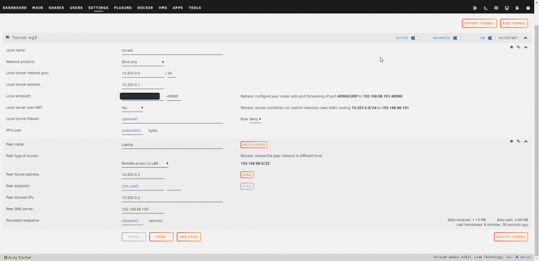Open the DOCKER menu tab
Screen dimensions: 539x261
pyautogui.click(x=145, y=8)
